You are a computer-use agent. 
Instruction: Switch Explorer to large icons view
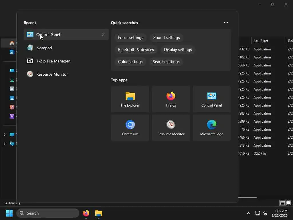point(289,203)
